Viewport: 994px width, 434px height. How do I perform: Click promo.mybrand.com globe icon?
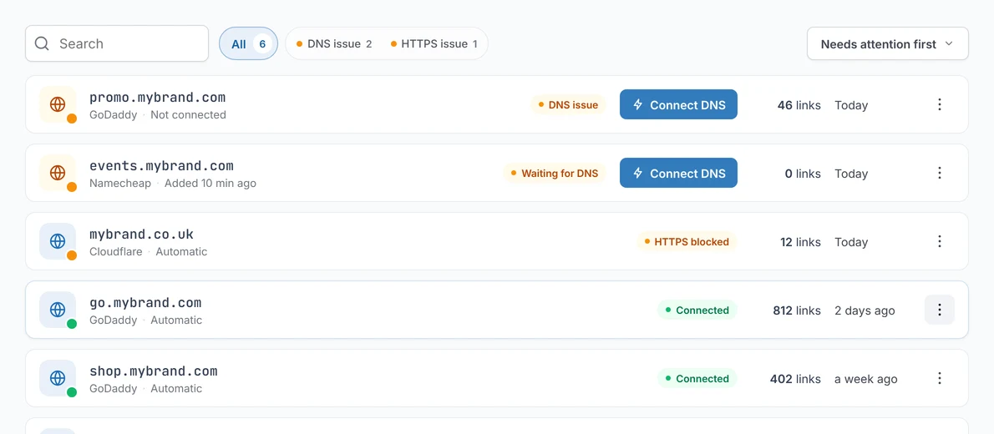58,104
